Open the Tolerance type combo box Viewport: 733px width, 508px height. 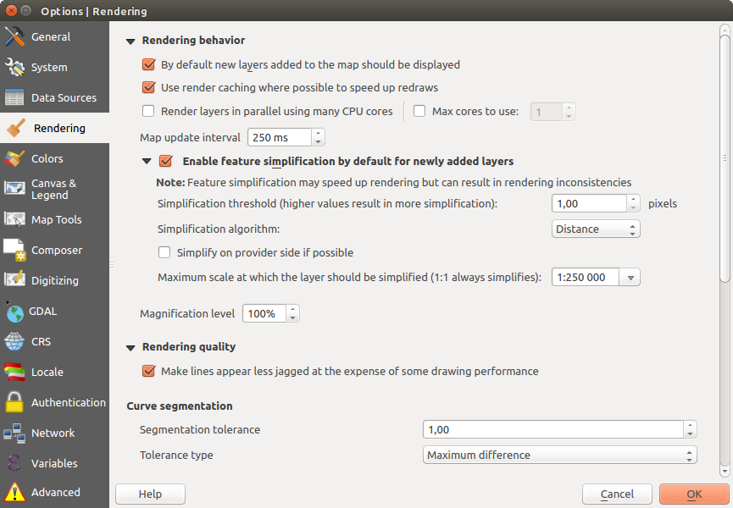(559, 456)
